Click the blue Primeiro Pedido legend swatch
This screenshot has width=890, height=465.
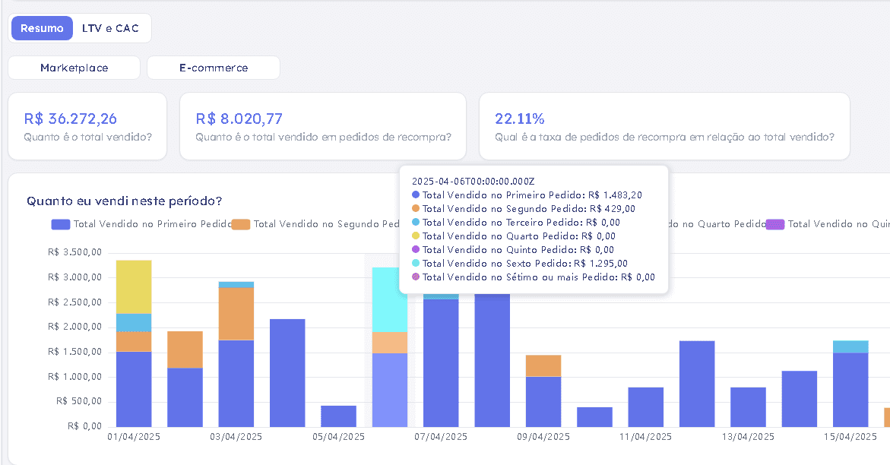[x=61, y=224]
